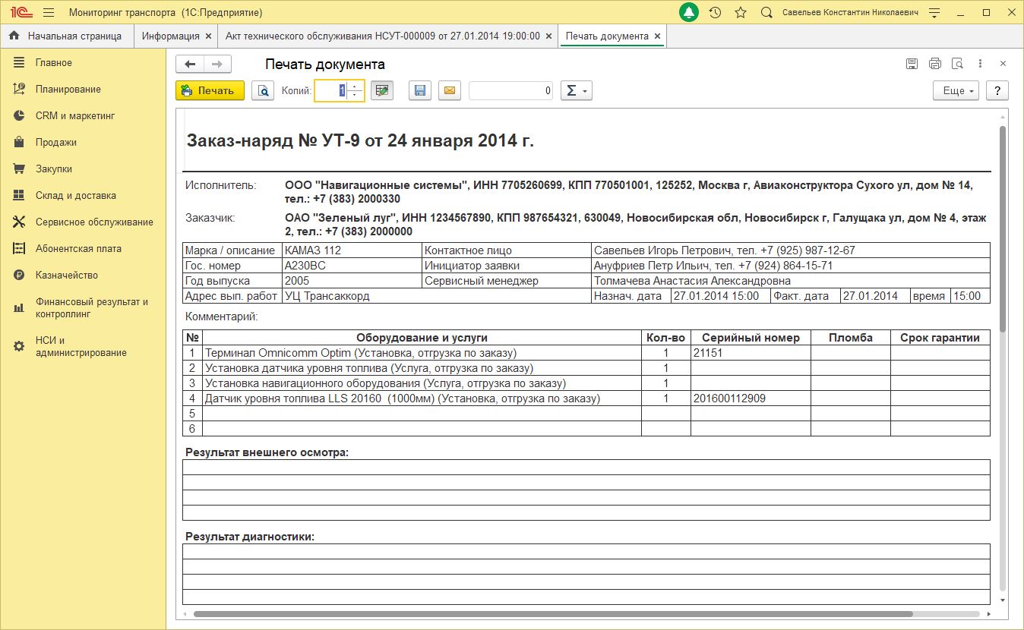
Task: Open the Sigma sum dropdown
Action: click(x=577, y=90)
